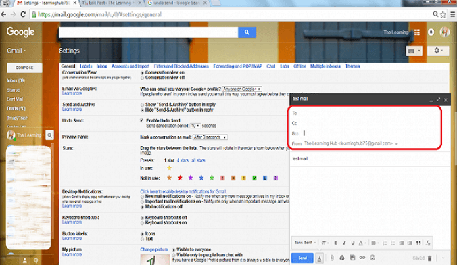This screenshot has width=457, height=265.
Task: Toggle the formatting options button
Action: click(x=320, y=258)
